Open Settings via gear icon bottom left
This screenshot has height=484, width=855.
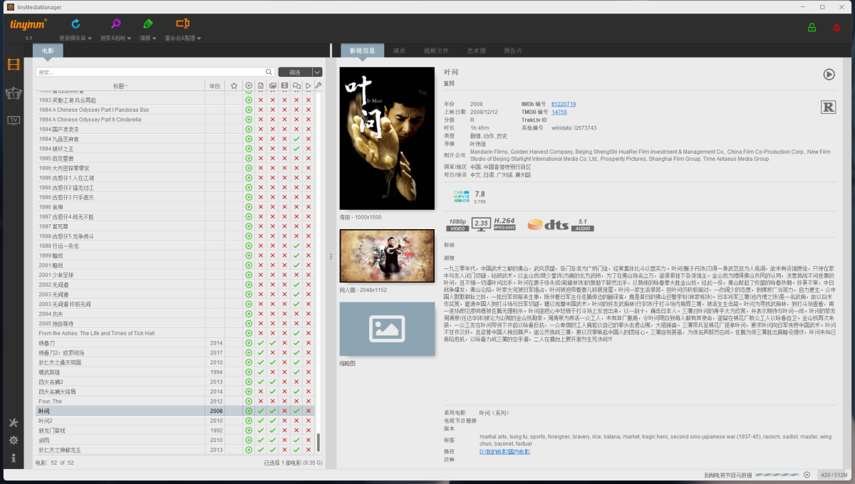point(13,440)
